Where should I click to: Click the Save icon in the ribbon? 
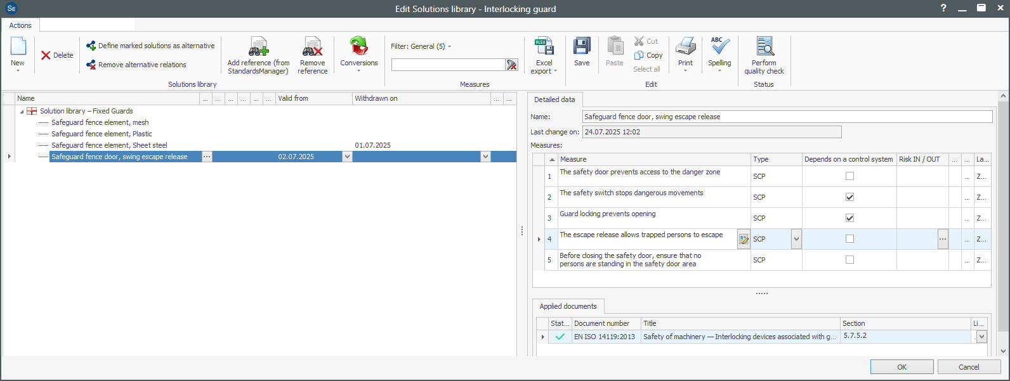pyautogui.click(x=582, y=48)
